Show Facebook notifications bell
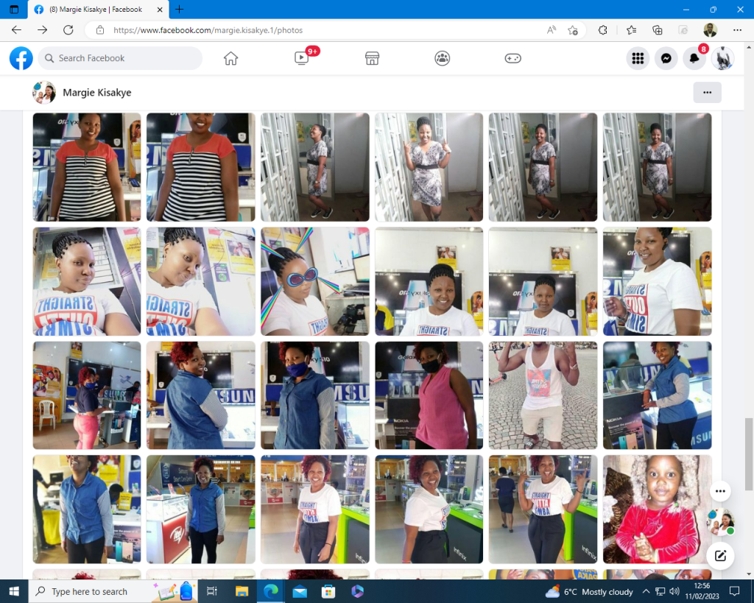This screenshot has height=603, width=754. coord(694,58)
